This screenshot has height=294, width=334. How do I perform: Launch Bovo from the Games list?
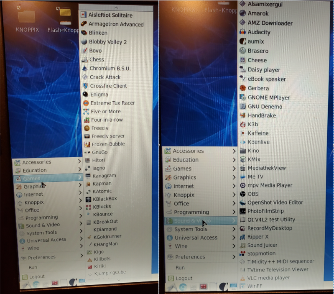click(x=95, y=51)
